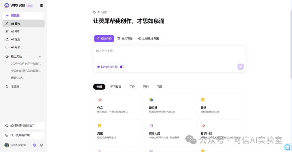Click the 日记 card notebook icon
Viewport: 292px width, 152px height.
point(203,100)
